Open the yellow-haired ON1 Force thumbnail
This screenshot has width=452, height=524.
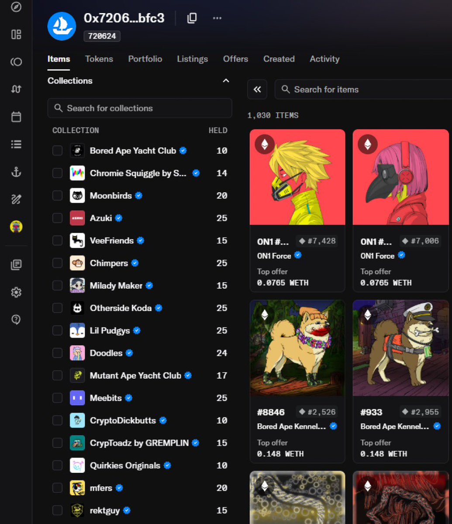(x=297, y=177)
